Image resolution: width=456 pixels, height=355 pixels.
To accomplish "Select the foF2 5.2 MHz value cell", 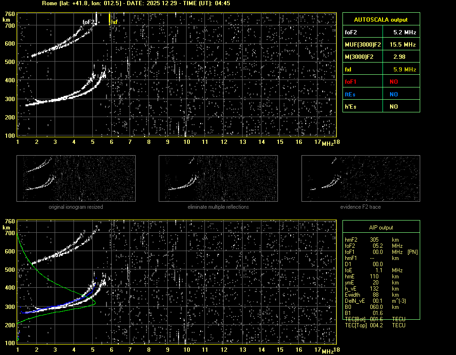I will click(x=405, y=32).
